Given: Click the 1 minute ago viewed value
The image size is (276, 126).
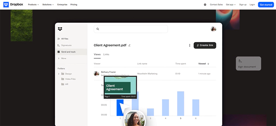Looking at the screenshot, I should coord(204,74).
